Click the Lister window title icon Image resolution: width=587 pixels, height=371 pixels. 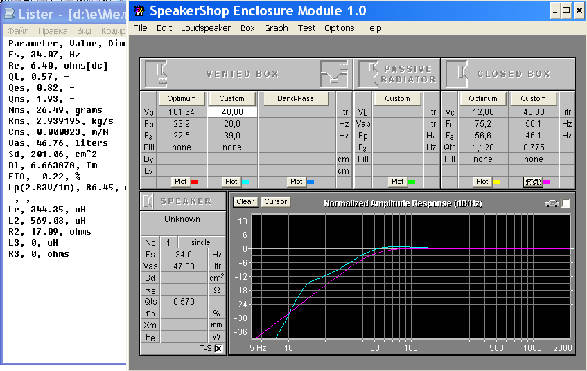[10, 14]
